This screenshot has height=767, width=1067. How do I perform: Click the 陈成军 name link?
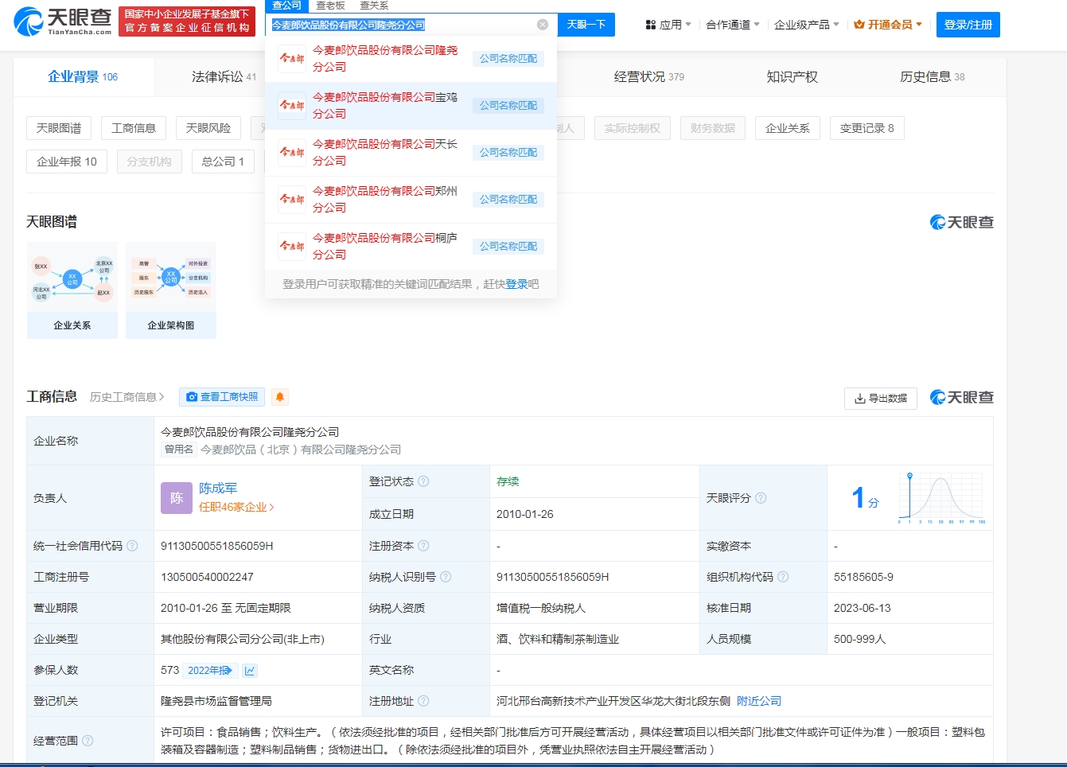[x=218, y=489]
